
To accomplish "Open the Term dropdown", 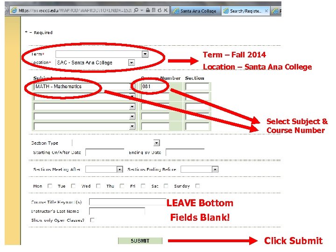I will [145, 54].
